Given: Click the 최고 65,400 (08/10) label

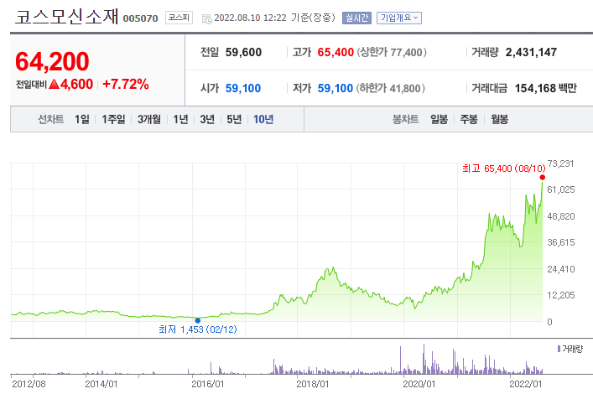Looking at the screenshot, I should point(504,168).
